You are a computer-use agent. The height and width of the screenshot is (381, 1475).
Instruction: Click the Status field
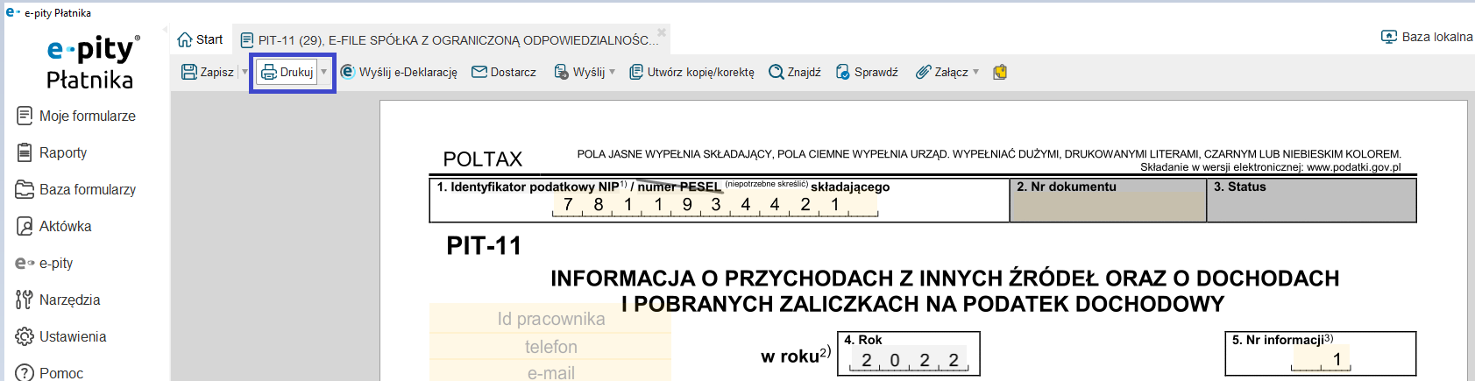coord(1312,201)
